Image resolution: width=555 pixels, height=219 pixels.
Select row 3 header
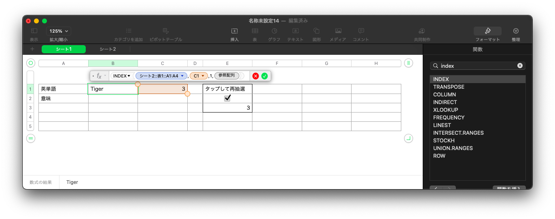(x=30, y=108)
